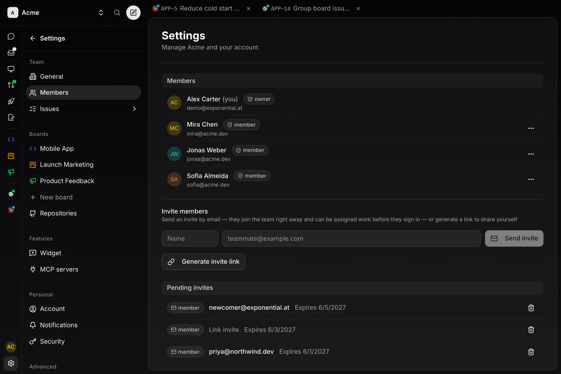The width and height of the screenshot is (561, 374).
Task: Click the orange board icon in the far-left rail
Action: click(11, 156)
